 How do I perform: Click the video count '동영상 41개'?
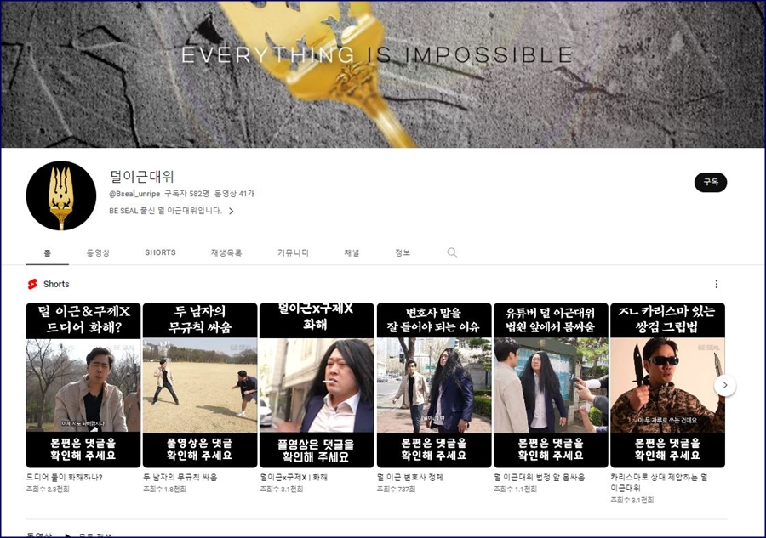235,194
